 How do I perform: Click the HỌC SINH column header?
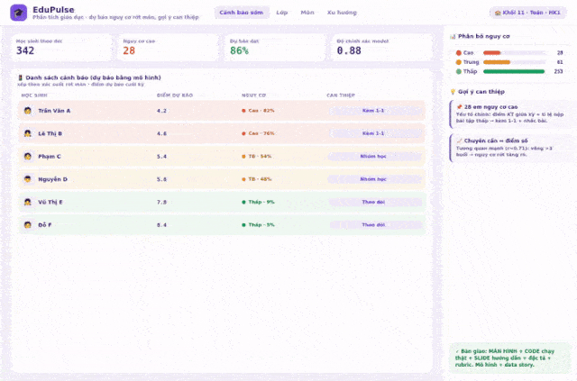point(34,95)
